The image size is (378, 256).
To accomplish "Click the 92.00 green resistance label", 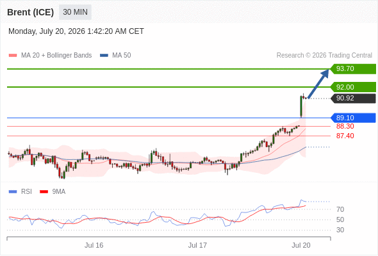I will 353,87.
